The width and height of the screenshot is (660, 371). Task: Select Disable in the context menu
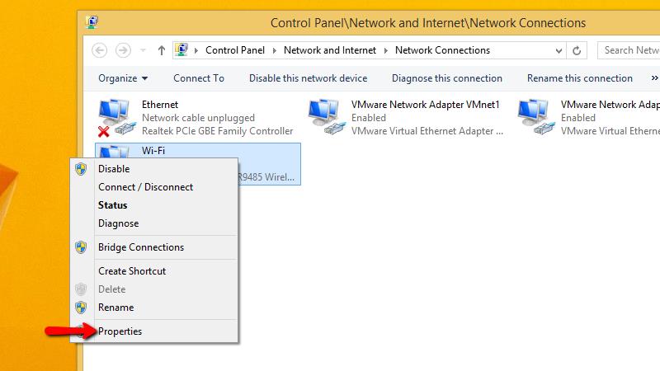click(x=114, y=169)
